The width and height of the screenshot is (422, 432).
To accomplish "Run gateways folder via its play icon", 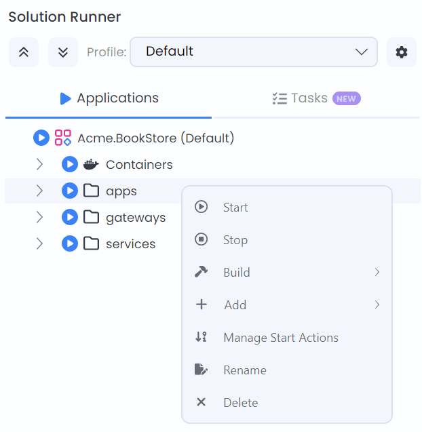I will (x=70, y=218).
